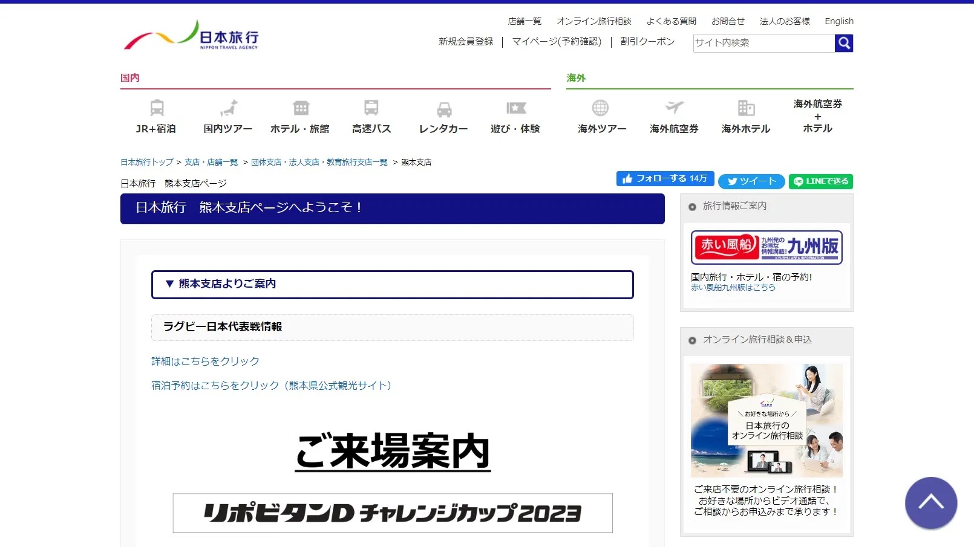Click the Twitter ツイート button

pyautogui.click(x=751, y=181)
